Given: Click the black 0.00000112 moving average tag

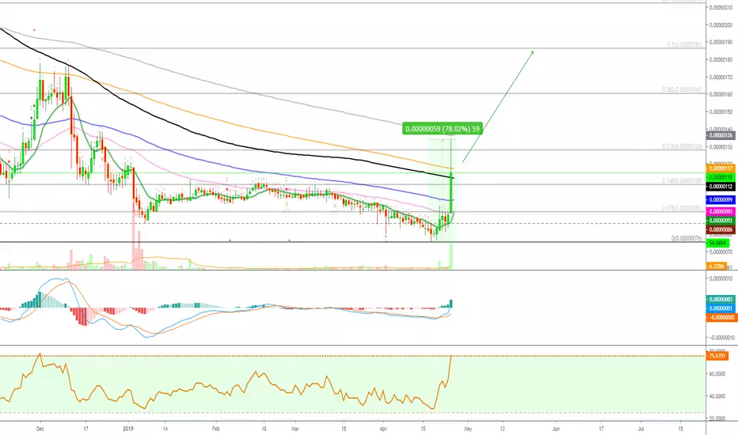Looking at the screenshot, I should coord(721,187).
